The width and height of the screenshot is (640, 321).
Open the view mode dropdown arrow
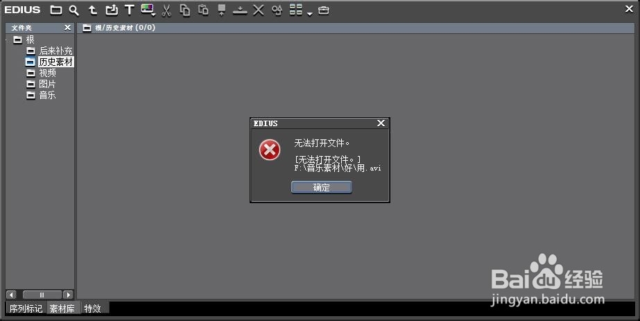[x=310, y=13]
